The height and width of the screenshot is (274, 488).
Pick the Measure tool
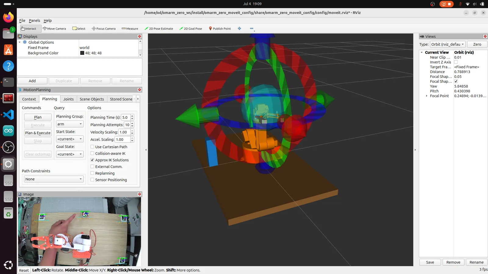click(130, 29)
